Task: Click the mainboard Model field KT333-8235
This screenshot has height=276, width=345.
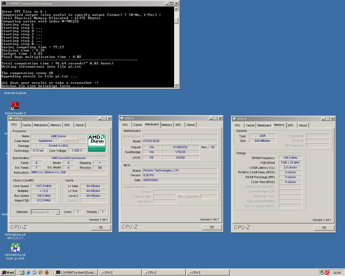Action: click(167, 141)
